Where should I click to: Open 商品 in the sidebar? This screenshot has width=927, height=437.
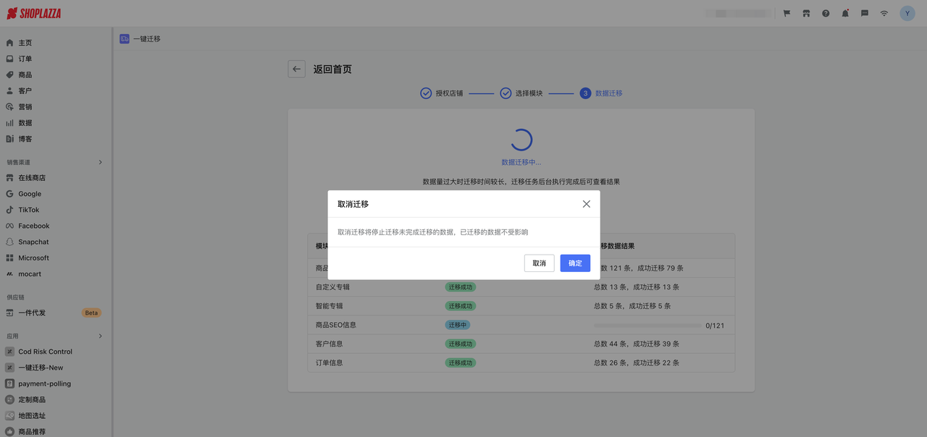[x=25, y=75]
